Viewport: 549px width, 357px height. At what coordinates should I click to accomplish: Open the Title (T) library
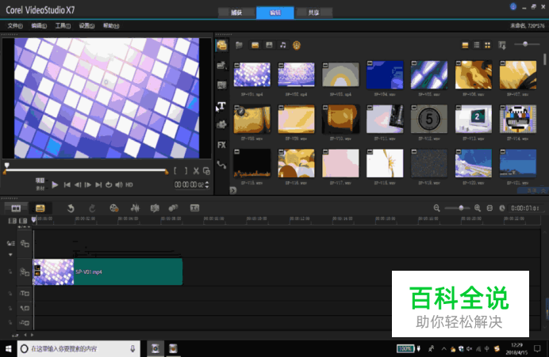221,105
